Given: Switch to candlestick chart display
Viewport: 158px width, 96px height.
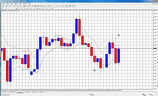Looking at the screenshot, I should point(49,6).
